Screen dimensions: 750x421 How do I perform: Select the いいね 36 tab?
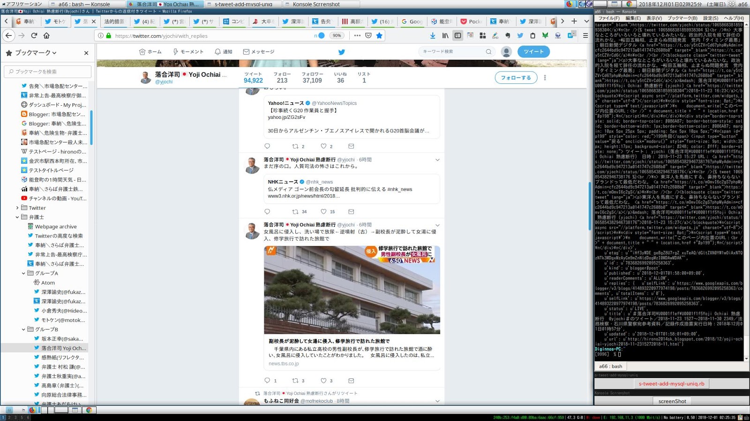340,78
